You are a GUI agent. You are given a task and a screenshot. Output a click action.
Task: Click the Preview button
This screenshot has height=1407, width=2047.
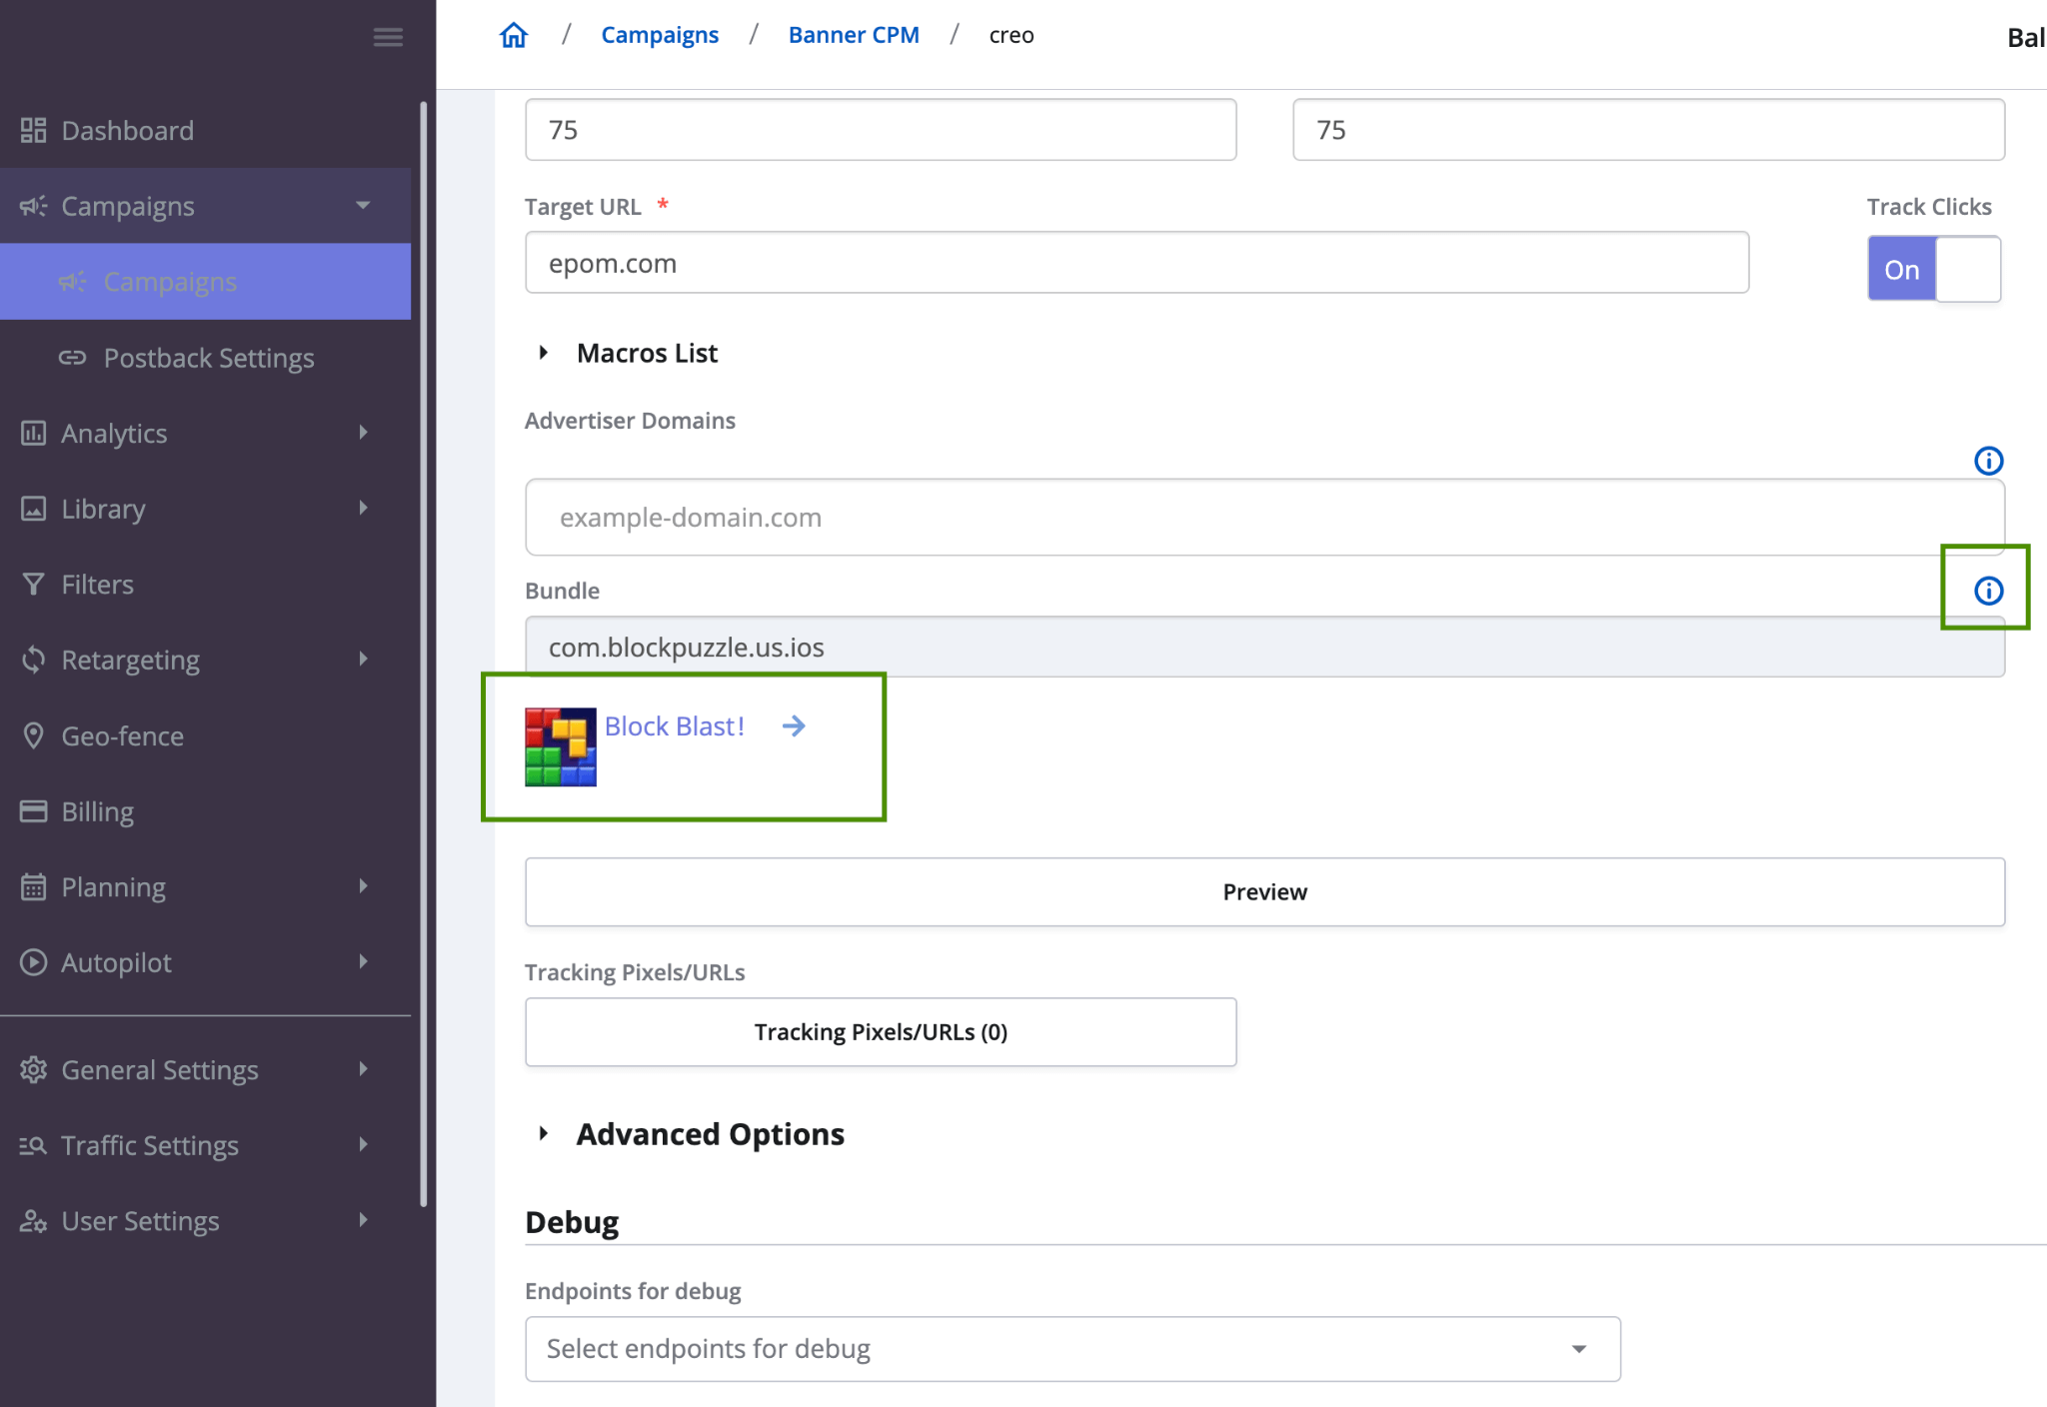tap(1264, 891)
